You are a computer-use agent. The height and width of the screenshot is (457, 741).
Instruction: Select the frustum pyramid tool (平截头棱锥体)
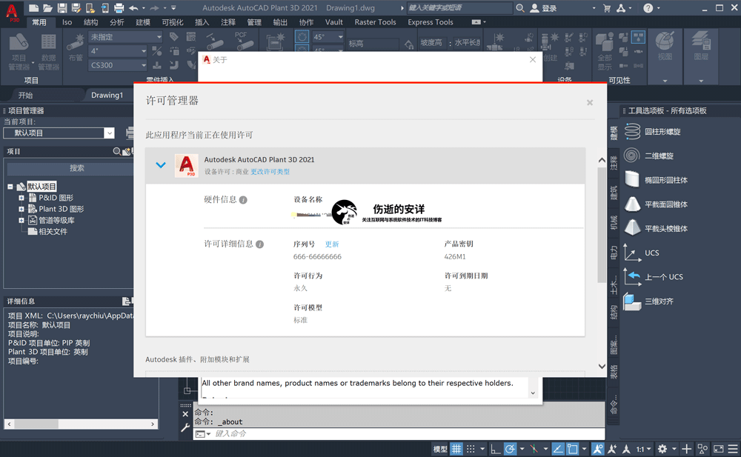tap(657, 228)
